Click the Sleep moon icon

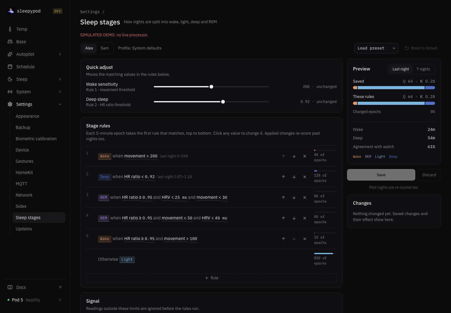(x=10, y=79)
